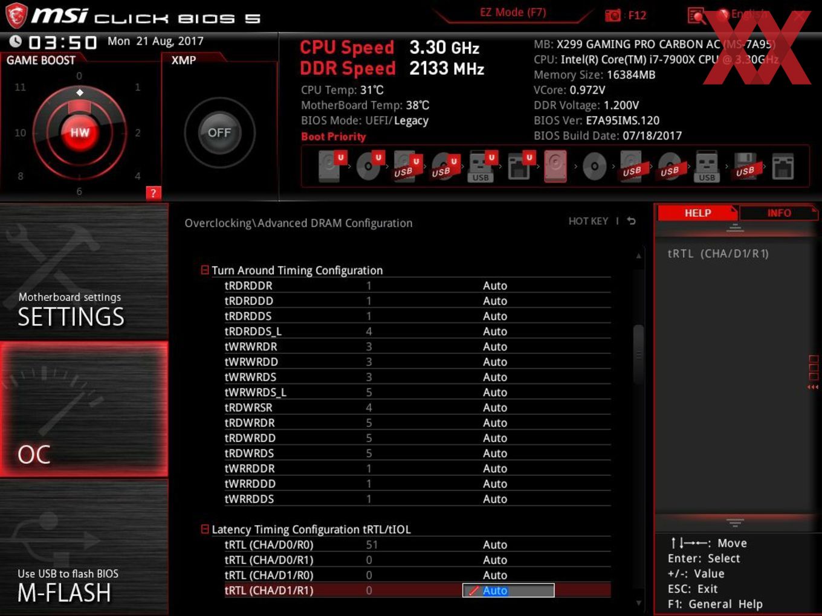Open the Auto value for tWRRDDS

pyautogui.click(x=495, y=499)
